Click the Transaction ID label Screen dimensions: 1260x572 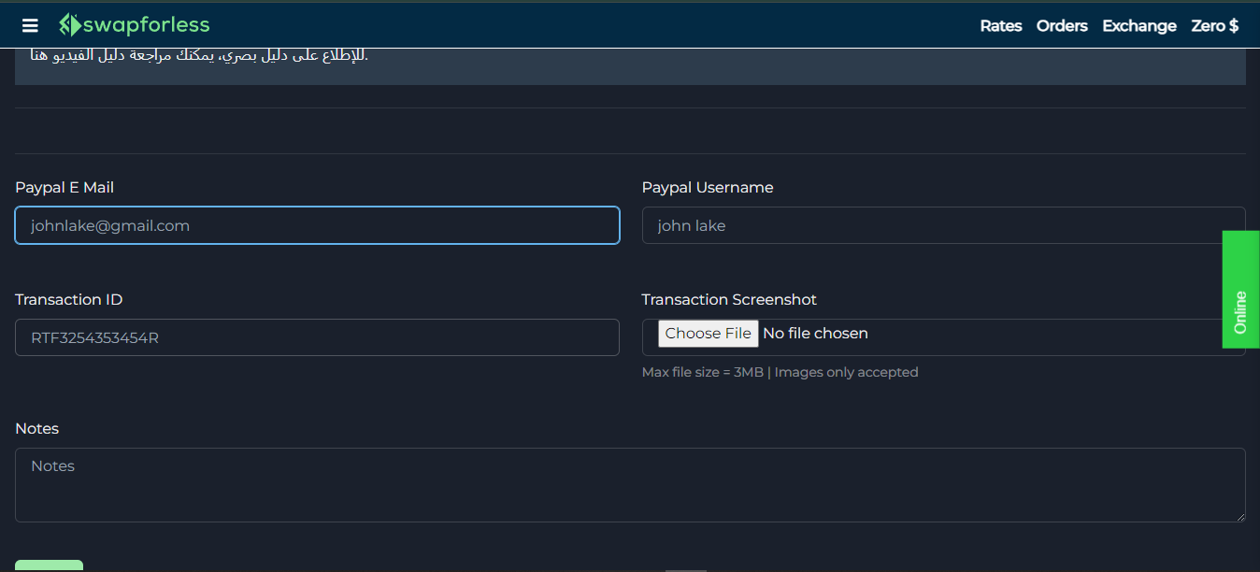click(69, 300)
